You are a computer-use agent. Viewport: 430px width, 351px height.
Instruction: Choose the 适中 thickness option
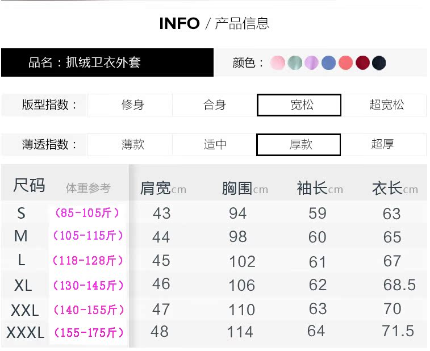[x=215, y=145]
